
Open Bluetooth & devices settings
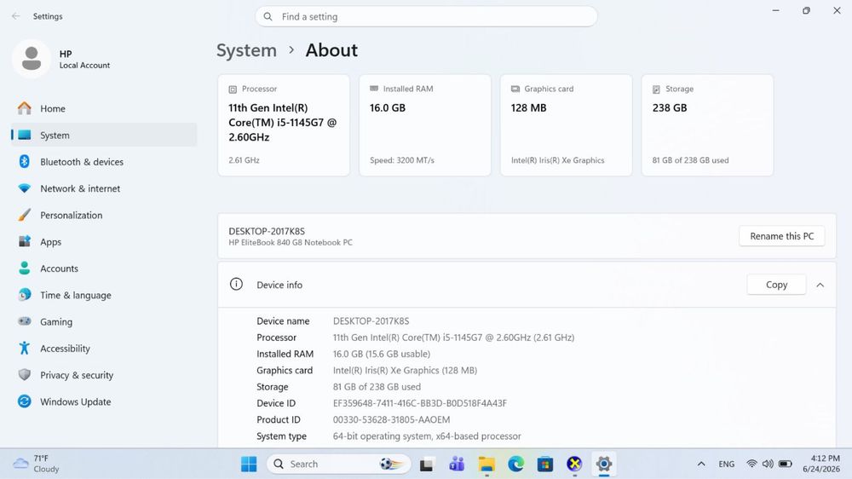(x=103, y=161)
